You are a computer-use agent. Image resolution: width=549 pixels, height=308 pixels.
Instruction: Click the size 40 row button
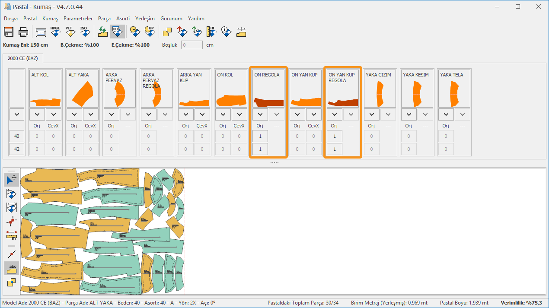[x=17, y=136]
